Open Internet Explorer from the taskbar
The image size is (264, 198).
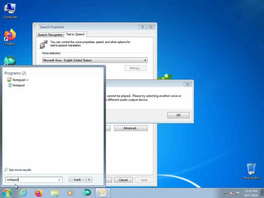(23, 193)
